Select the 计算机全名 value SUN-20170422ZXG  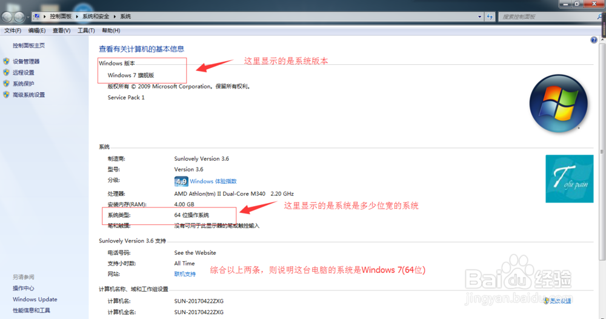pyautogui.click(x=199, y=312)
